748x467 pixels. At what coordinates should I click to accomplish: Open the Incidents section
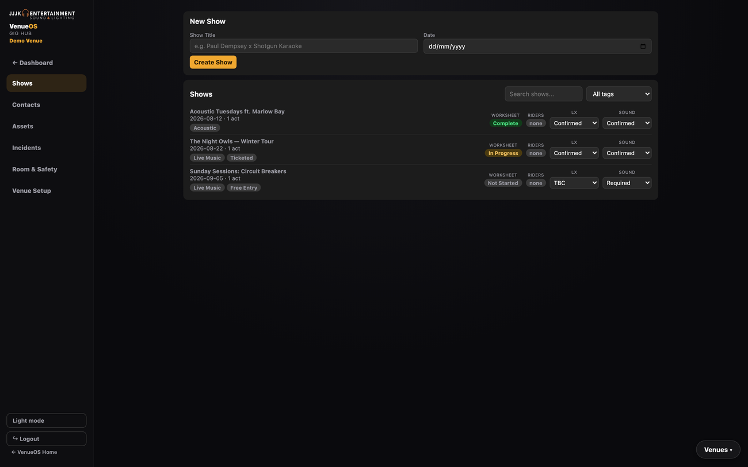(x=47, y=148)
